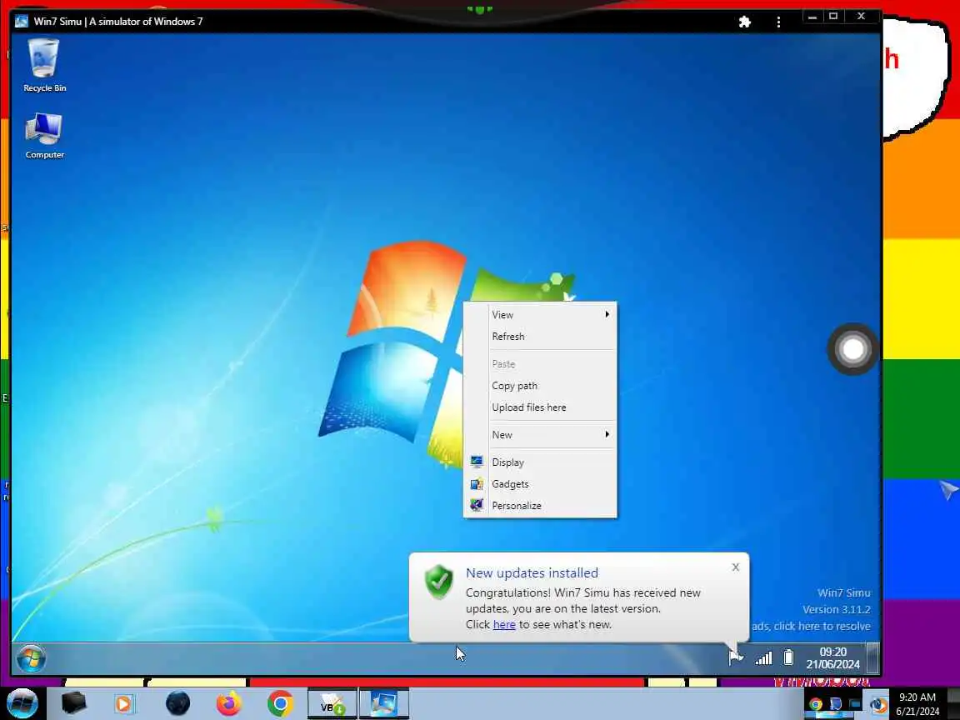Open the media player taskbar icon
The width and height of the screenshot is (960, 720).
(124, 703)
